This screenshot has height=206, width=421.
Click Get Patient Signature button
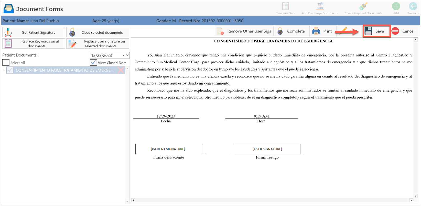(x=34, y=32)
